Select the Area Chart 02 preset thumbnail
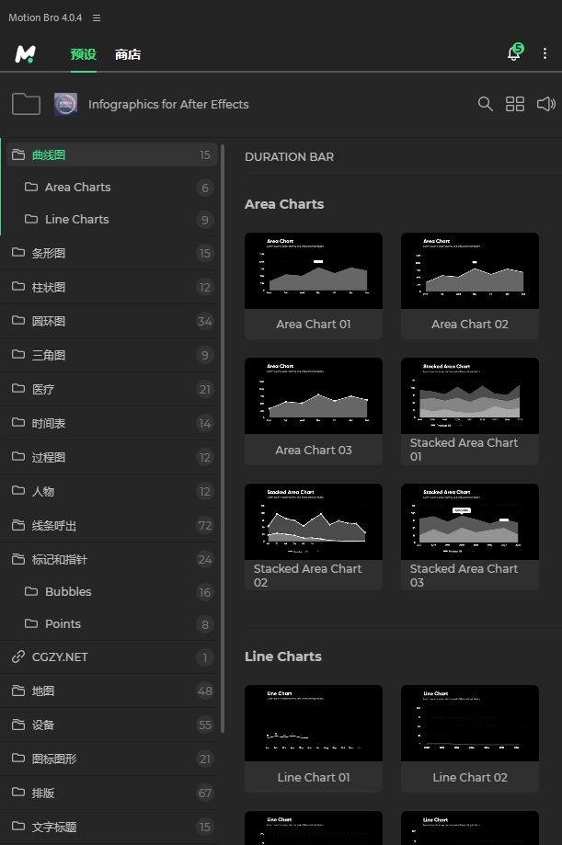The height and width of the screenshot is (845, 562). point(470,270)
